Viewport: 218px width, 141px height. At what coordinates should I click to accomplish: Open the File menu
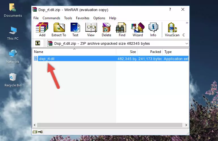pos(36,18)
